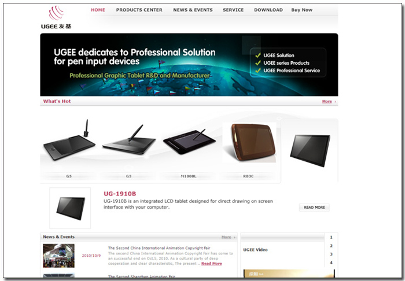405x281 pixels.
Task: Open the SERVICE menu item
Action: 233,10
